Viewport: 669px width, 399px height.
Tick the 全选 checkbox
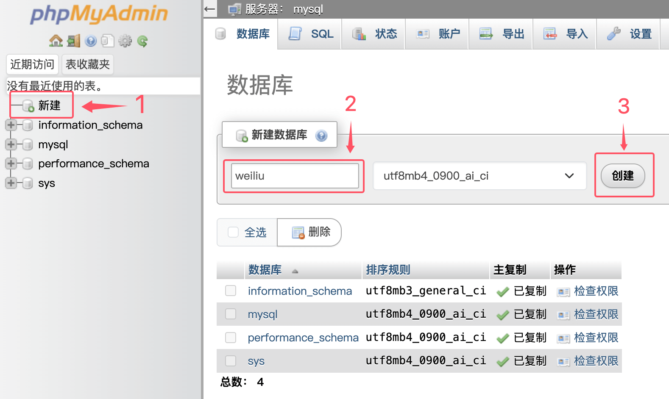coord(233,232)
